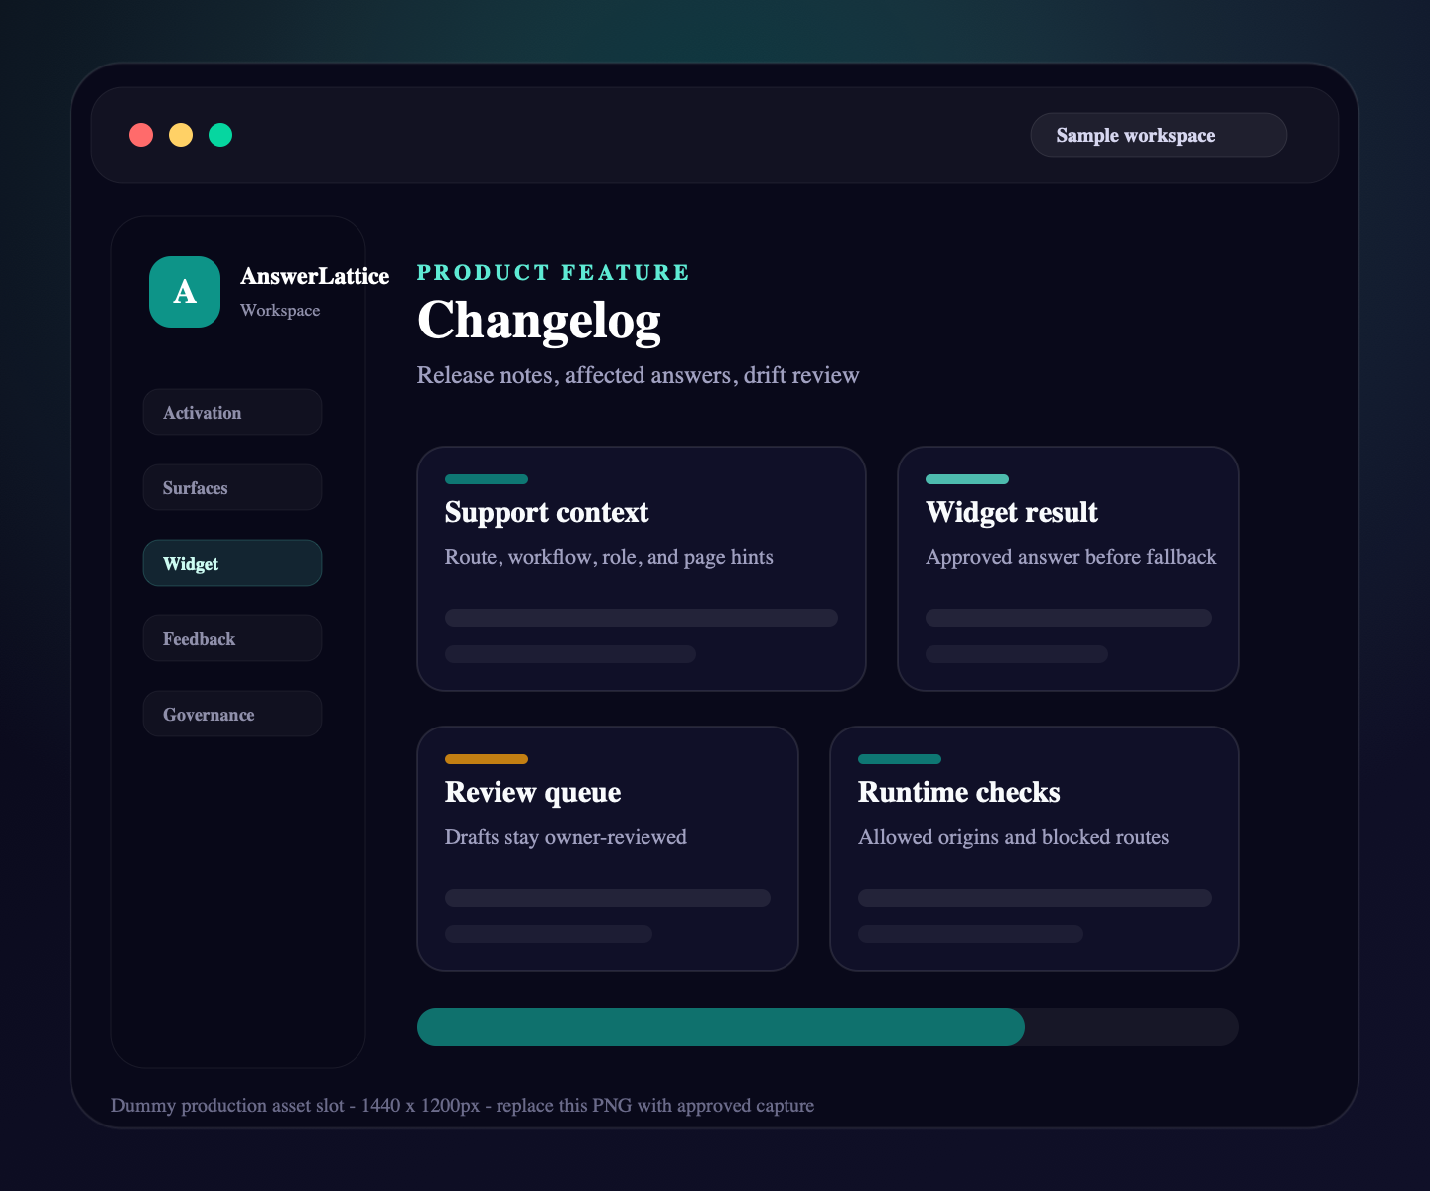Go to Activation in sidebar
The image size is (1430, 1191).
pos(232,412)
